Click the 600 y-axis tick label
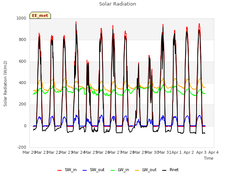Screen dimensions: 236x177 22,61
